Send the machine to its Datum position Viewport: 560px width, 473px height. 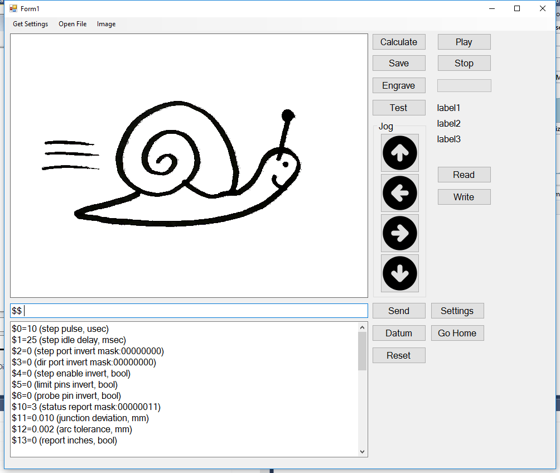[x=399, y=333]
